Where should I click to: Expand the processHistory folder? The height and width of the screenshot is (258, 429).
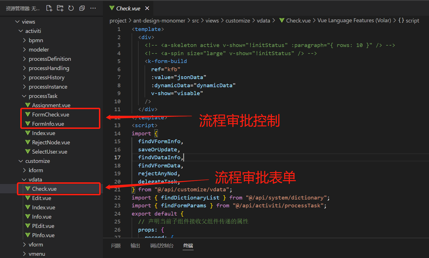pyautogui.click(x=24, y=77)
